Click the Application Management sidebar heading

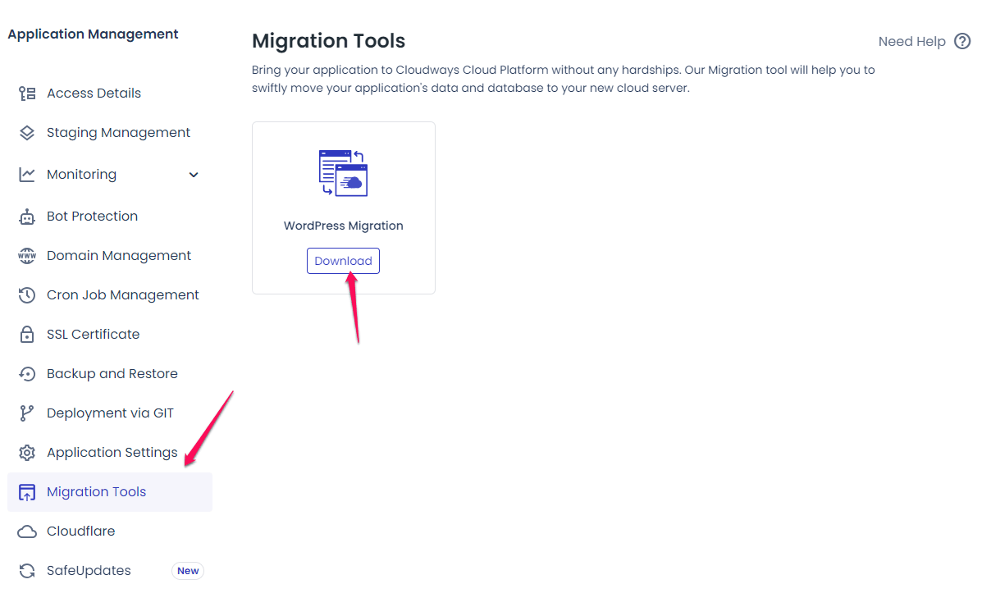pos(93,34)
